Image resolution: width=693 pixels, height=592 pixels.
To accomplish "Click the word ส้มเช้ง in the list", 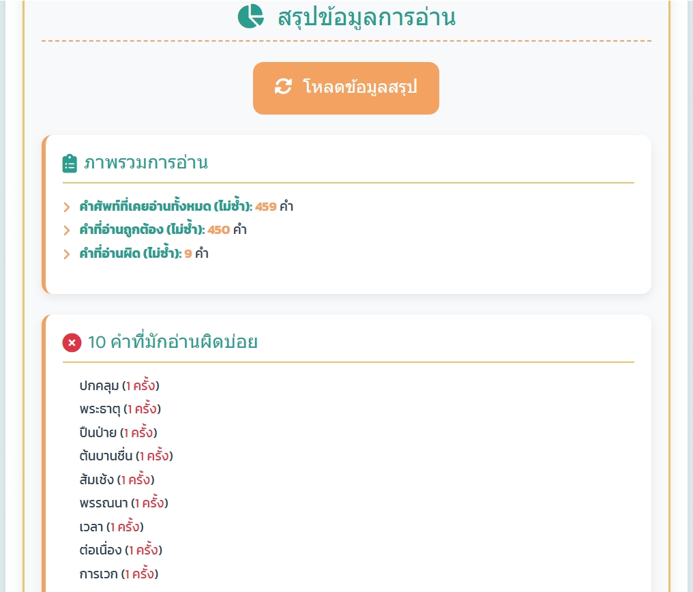I will (97, 479).
